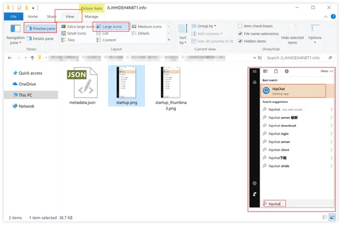Image resolution: width=341 pixels, height=225 pixels.
Task: Click the Properties checkmark quick access icon
Action: 19,7
